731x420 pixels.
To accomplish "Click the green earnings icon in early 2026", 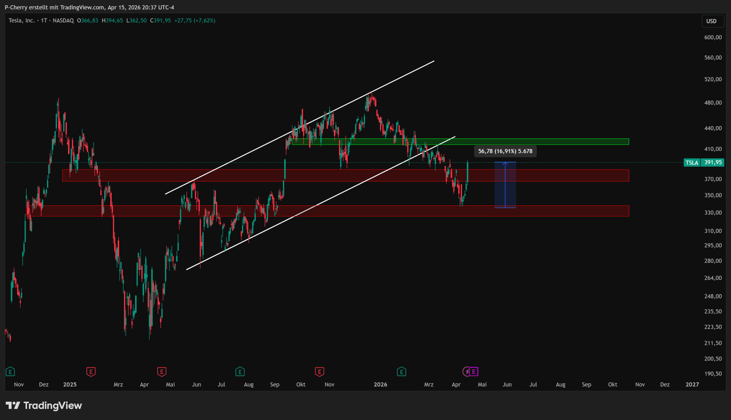I will click(401, 371).
